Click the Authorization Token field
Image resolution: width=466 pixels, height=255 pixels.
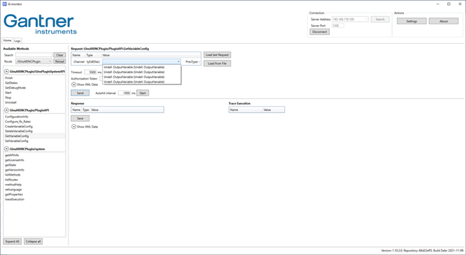[101, 79]
